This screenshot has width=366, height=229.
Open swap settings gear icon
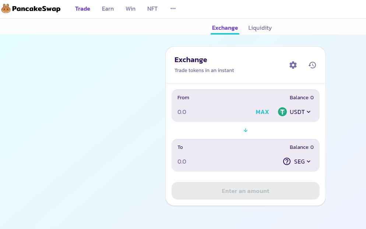tap(293, 65)
